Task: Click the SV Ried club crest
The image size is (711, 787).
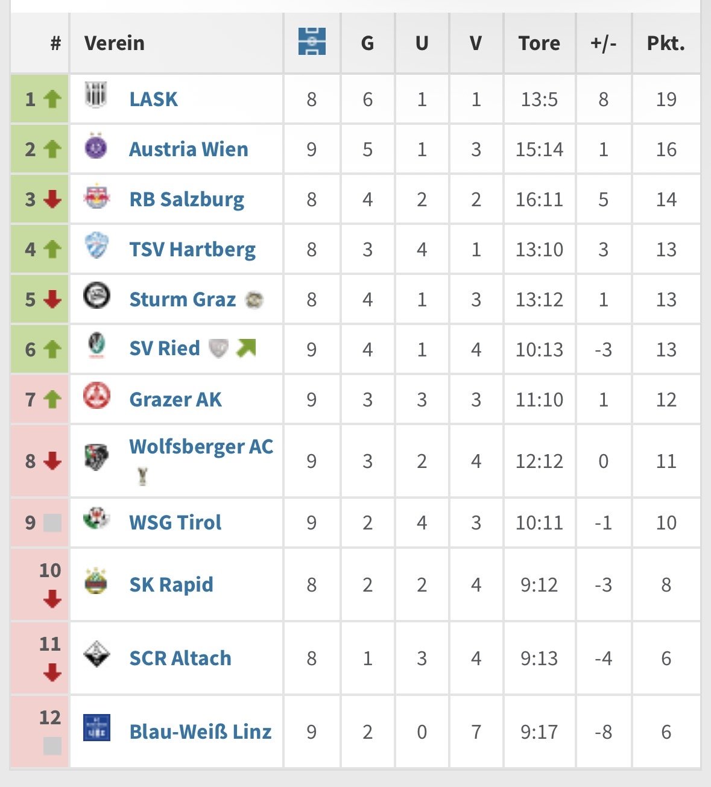Action: click(96, 347)
